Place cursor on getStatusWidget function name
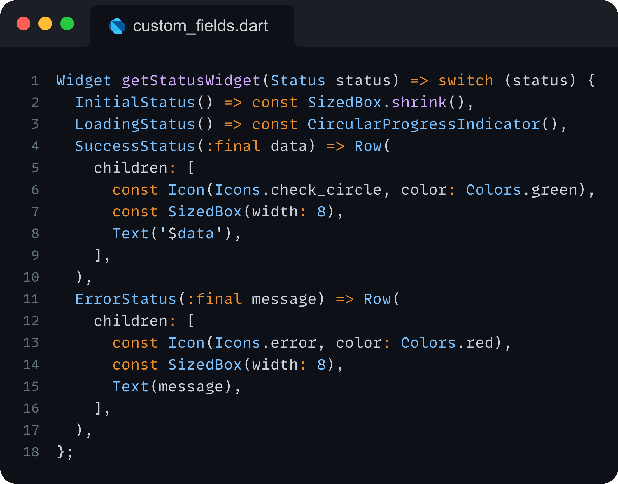This screenshot has width=618, height=484. pos(191,81)
